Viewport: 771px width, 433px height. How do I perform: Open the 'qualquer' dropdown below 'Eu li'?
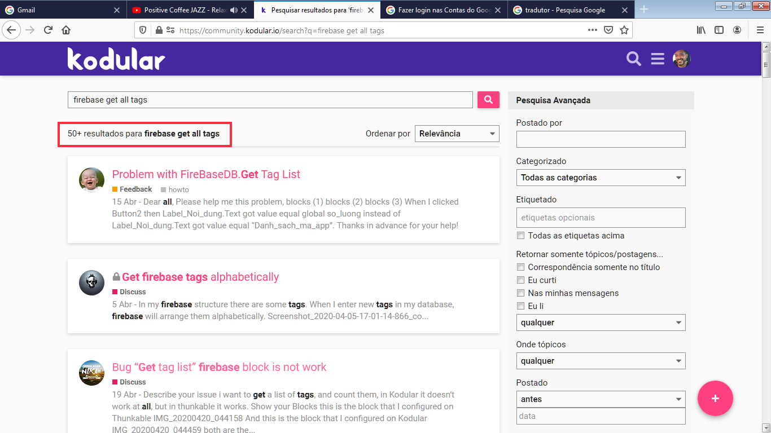(x=601, y=322)
